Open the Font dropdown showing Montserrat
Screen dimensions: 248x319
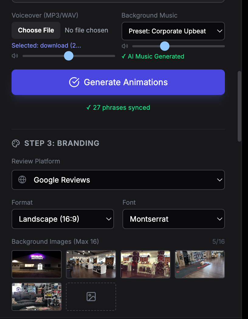click(173, 219)
